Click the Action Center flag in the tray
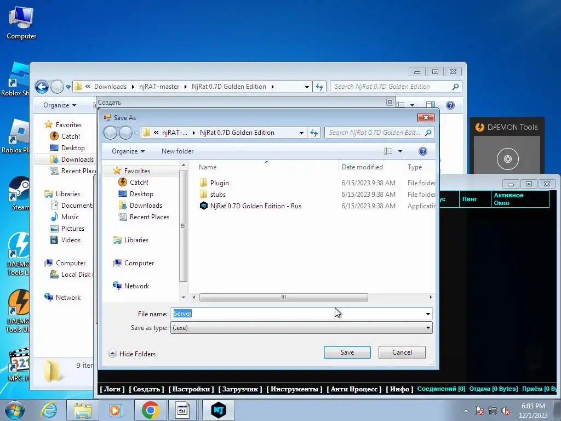 [x=479, y=411]
